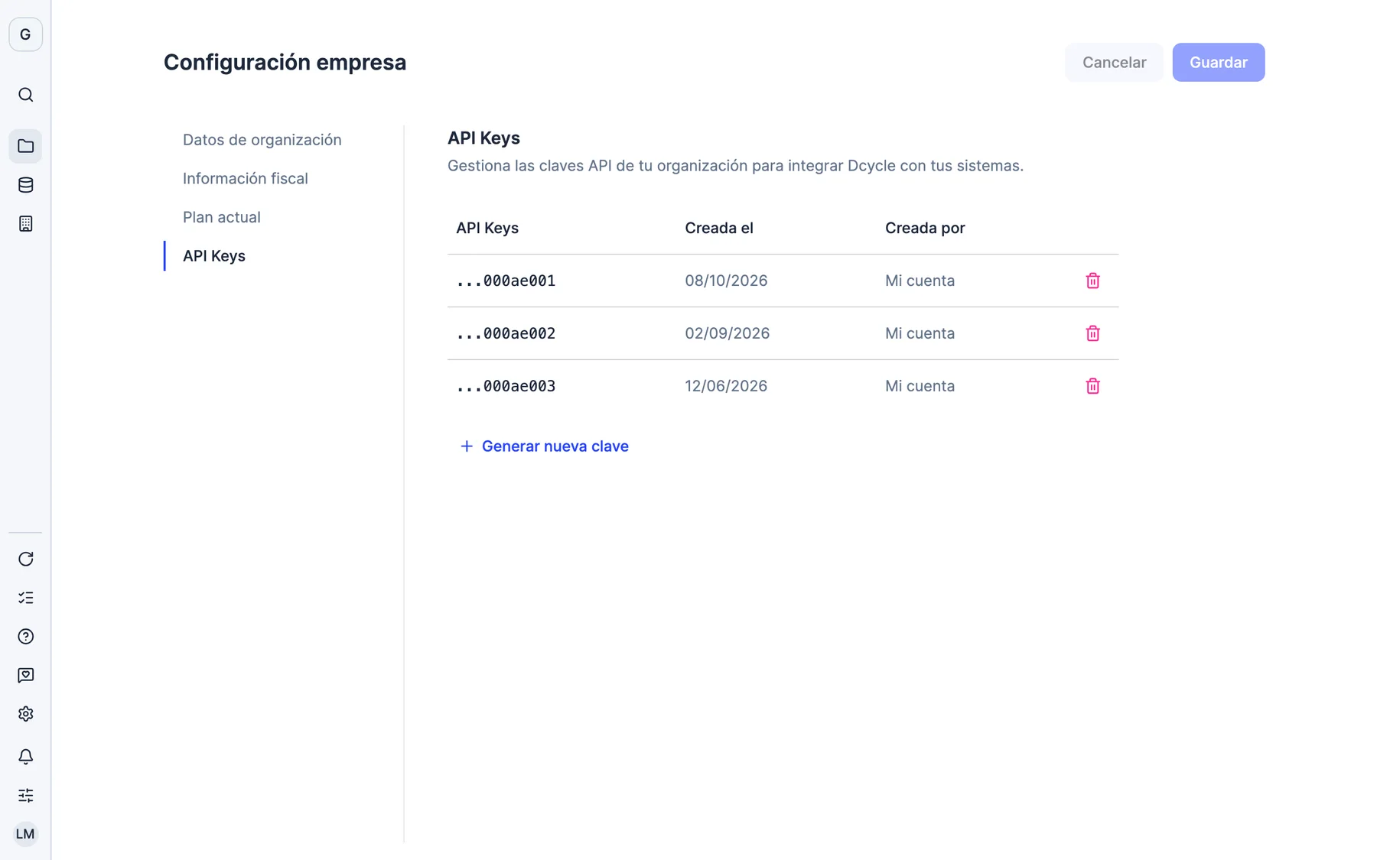Delete API key ...000ae002
This screenshot has width=1377, height=860.
tap(1092, 333)
